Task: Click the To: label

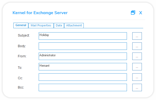Action: [20, 68]
